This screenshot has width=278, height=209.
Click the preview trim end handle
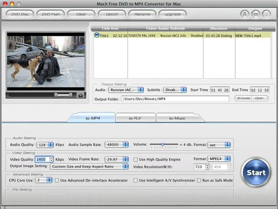coord(71,95)
